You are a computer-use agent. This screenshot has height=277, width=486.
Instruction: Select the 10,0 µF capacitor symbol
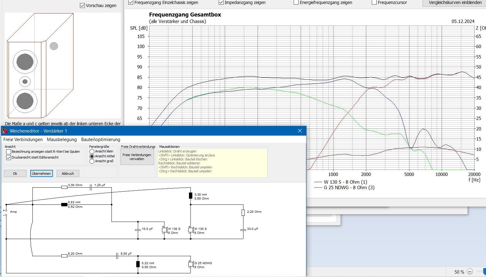click(x=138, y=230)
